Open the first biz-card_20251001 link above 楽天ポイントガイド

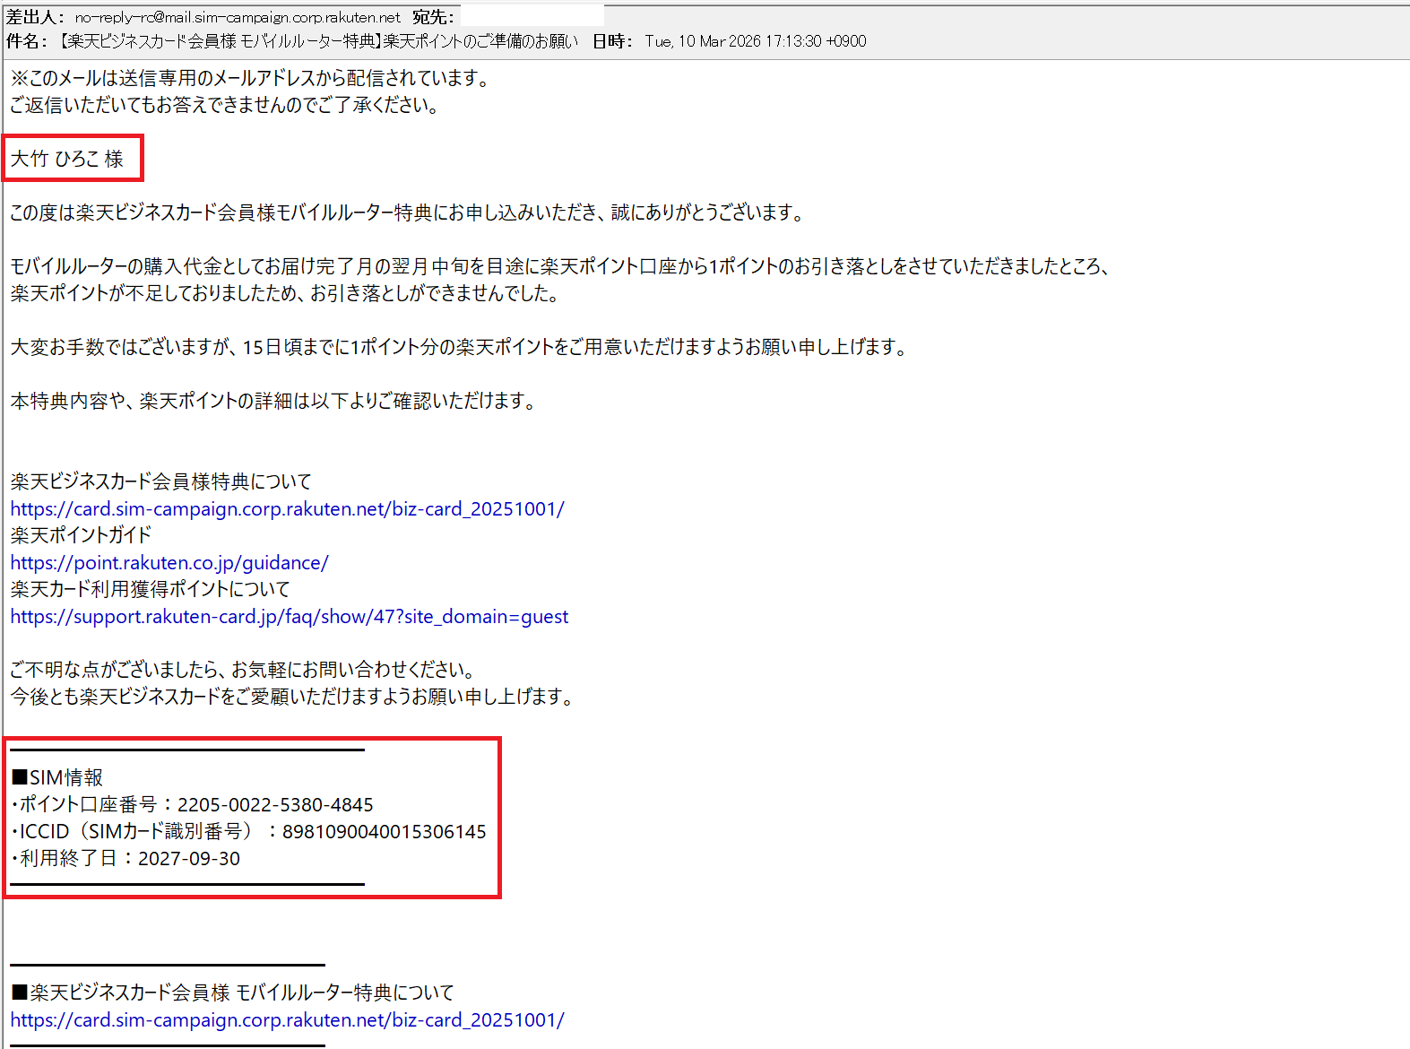[x=287, y=509]
